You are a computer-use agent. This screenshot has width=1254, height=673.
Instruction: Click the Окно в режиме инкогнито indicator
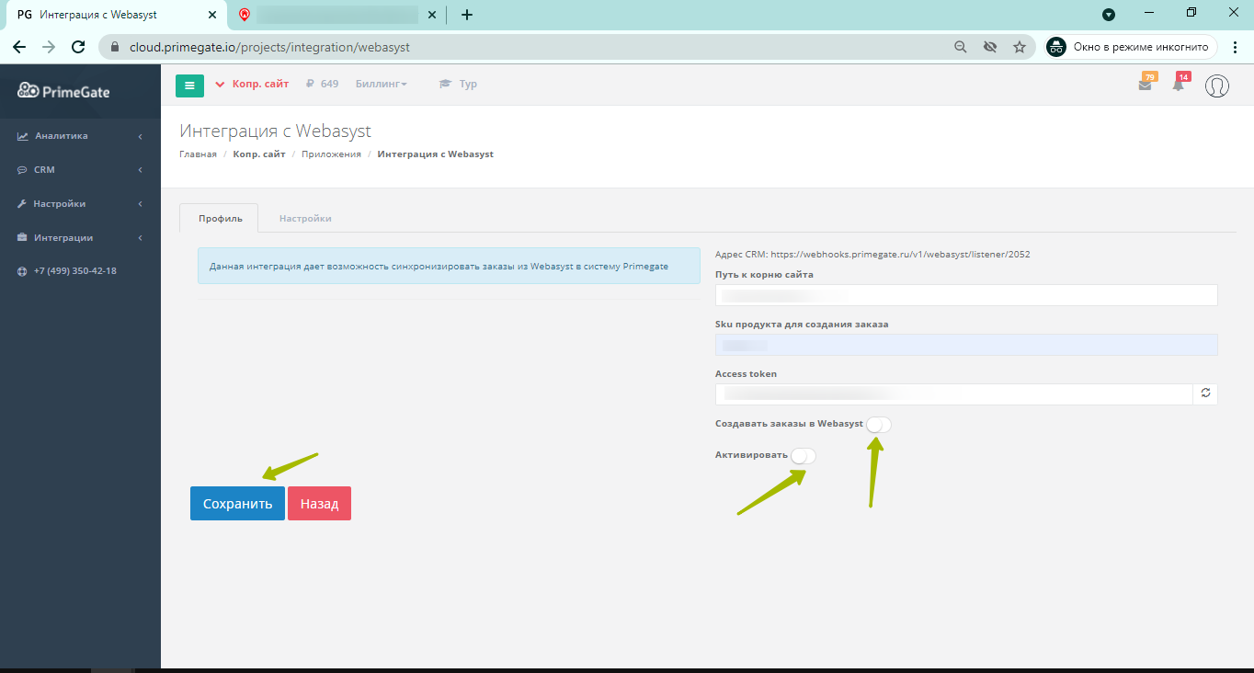point(1131,47)
